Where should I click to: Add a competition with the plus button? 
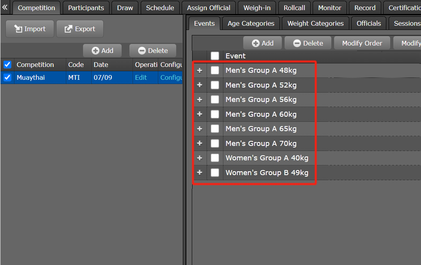point(102,51)
